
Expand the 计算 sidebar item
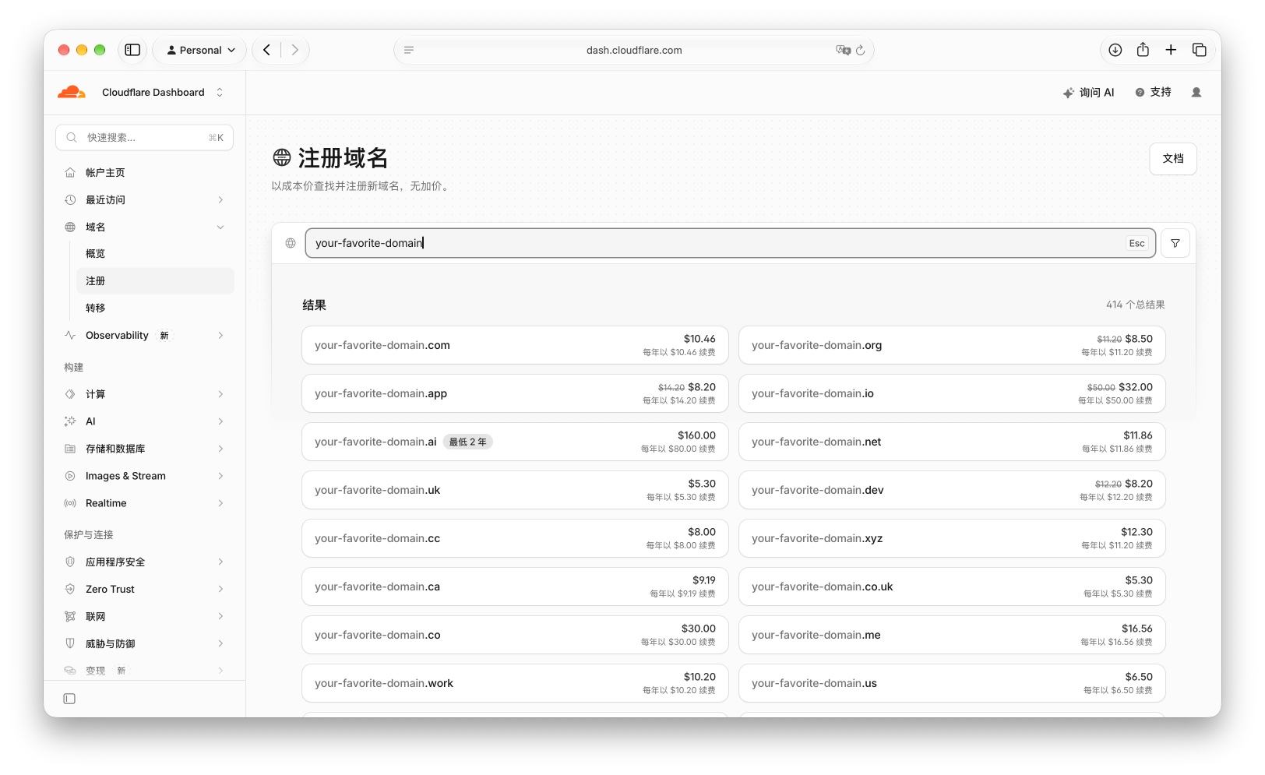click(144, 394)
